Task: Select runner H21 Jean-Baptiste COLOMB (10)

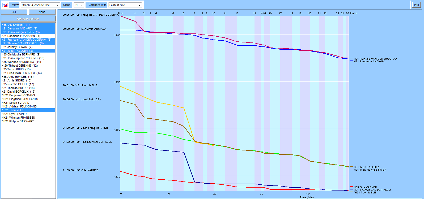Action: click(28, 58)
